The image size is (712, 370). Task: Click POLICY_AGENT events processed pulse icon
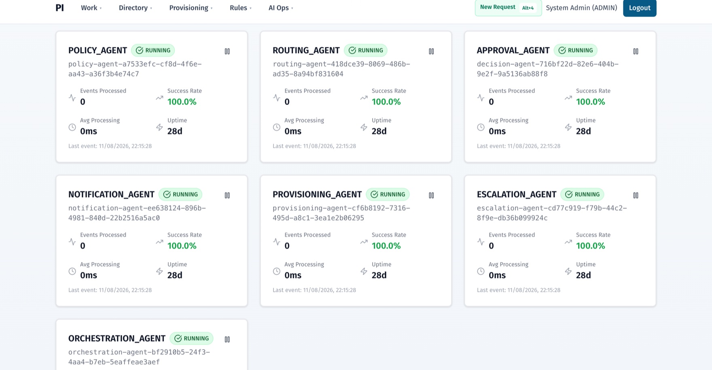pyautogui.click(x=72, y=97)
